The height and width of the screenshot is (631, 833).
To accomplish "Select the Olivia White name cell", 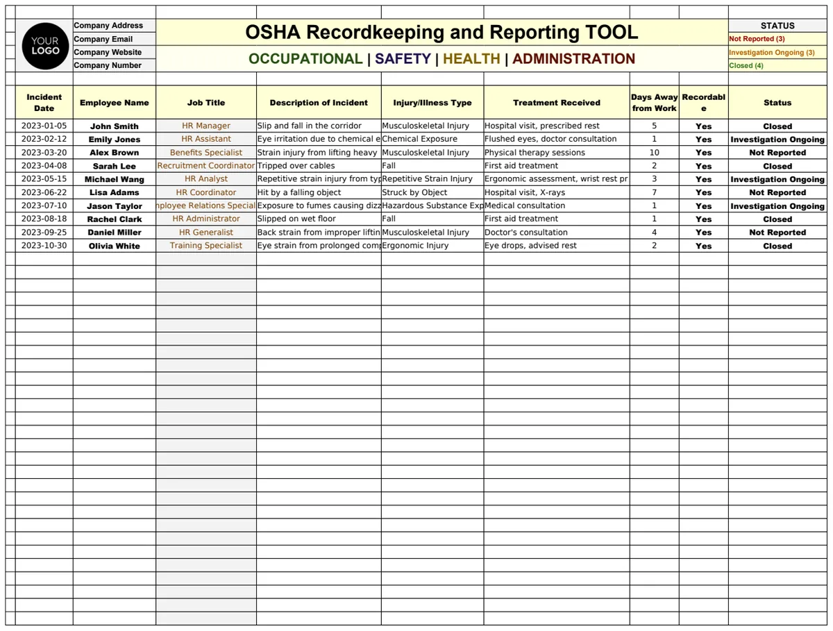I will 115,246.
